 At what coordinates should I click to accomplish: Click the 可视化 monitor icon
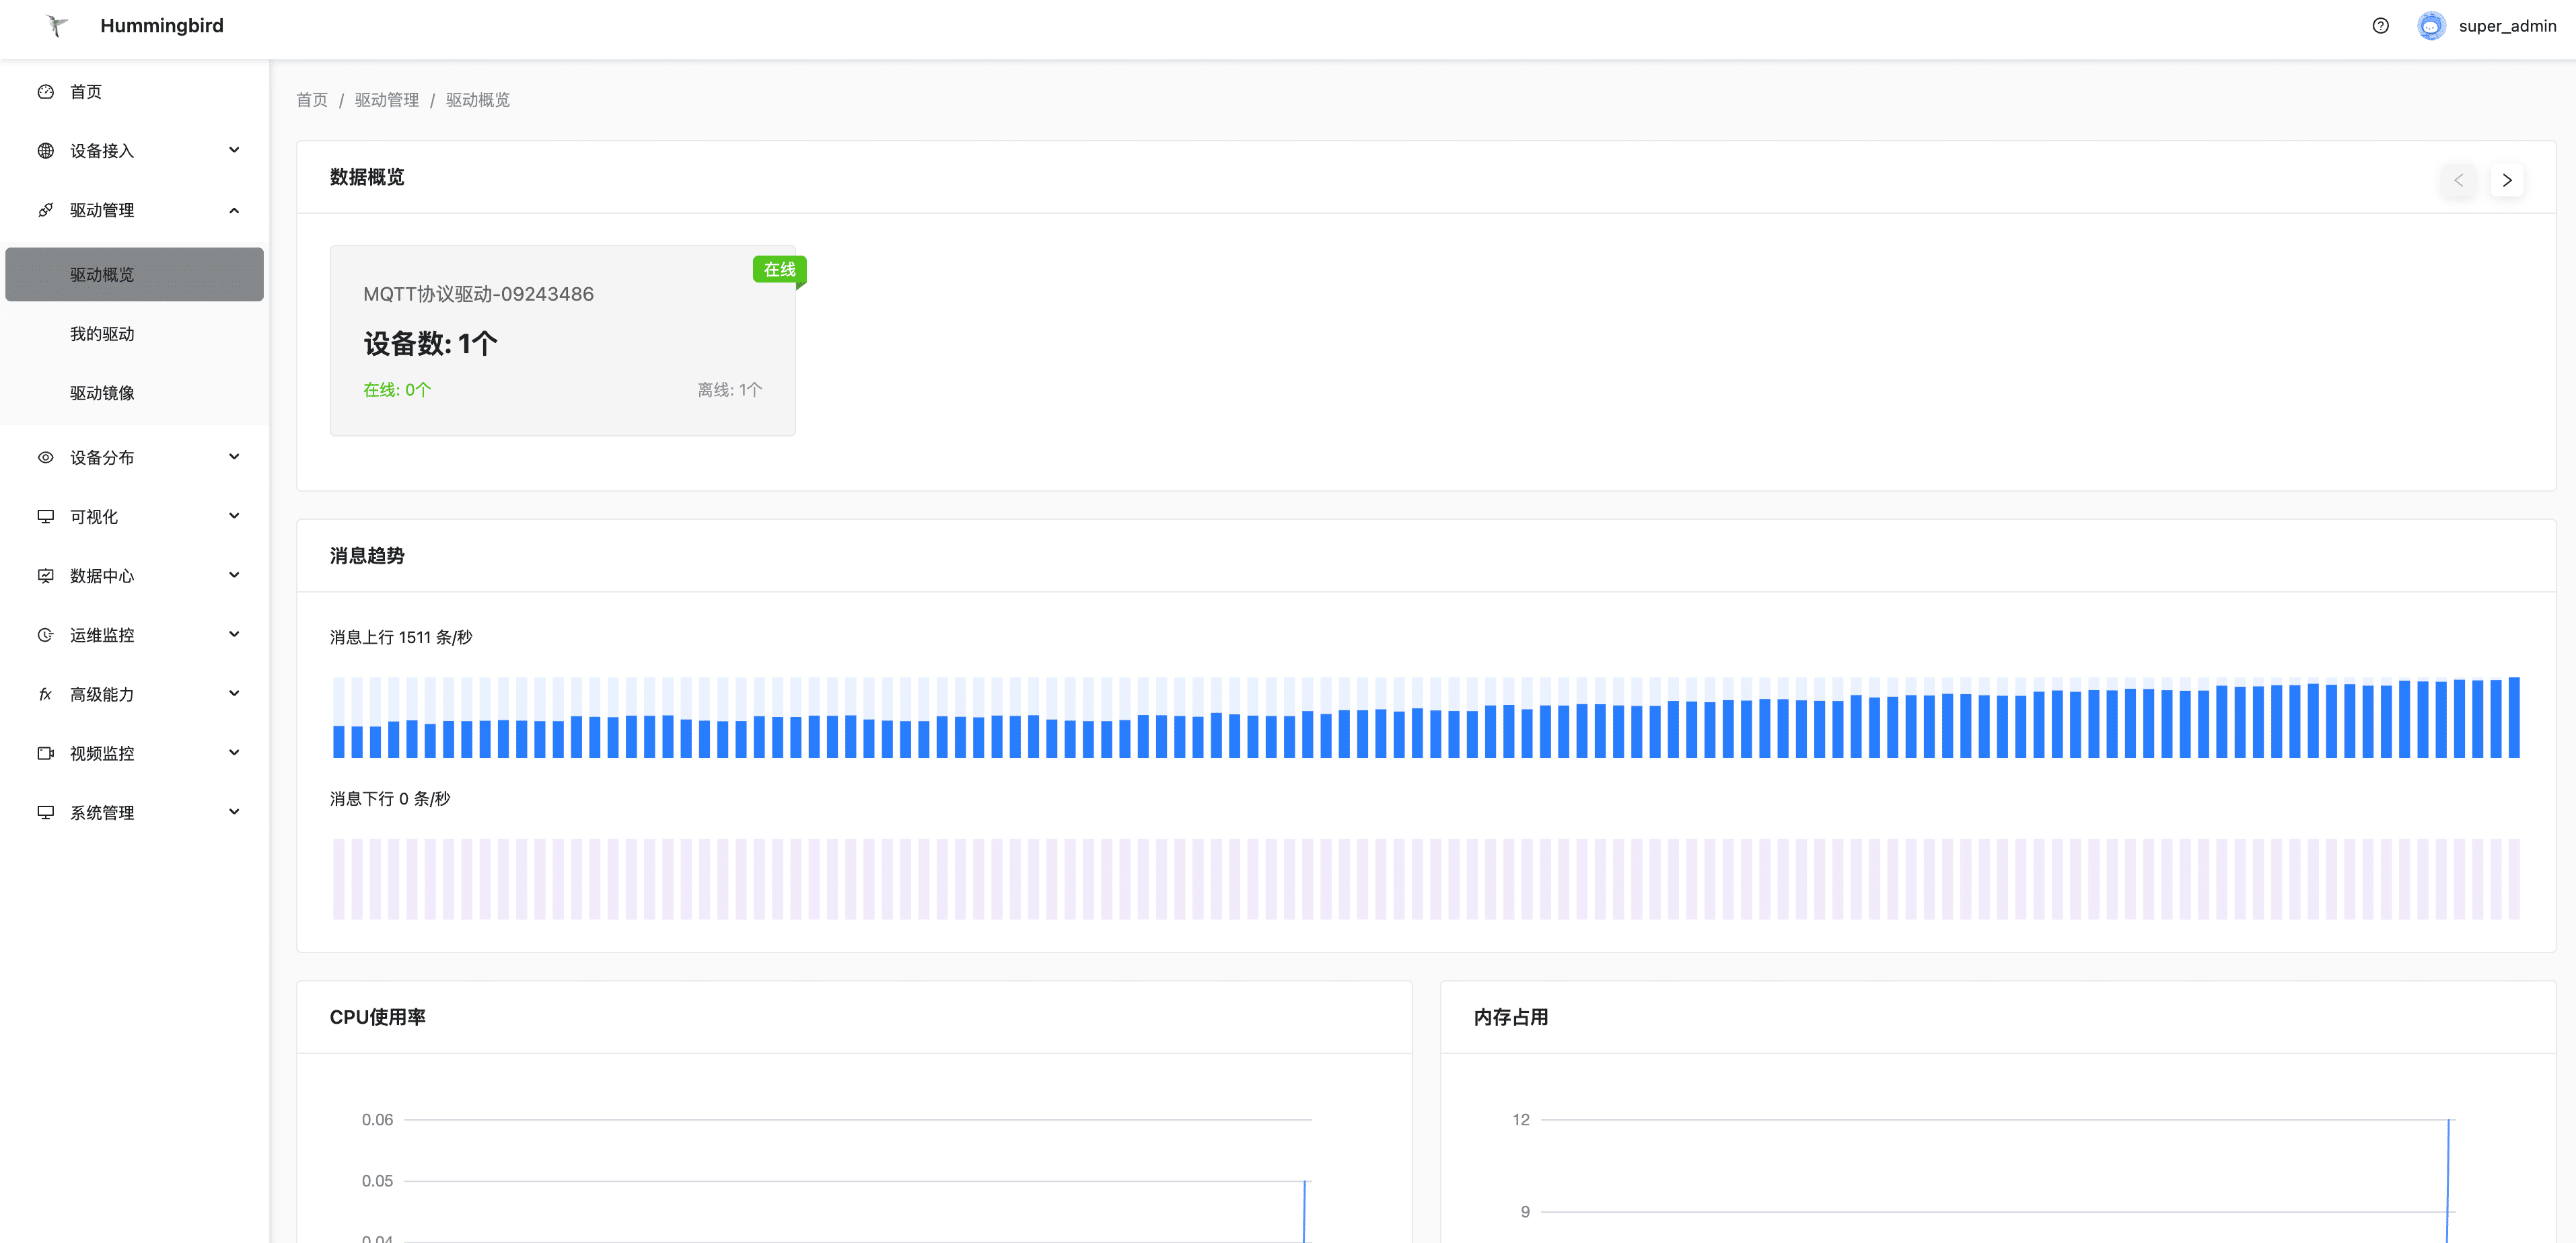pyautogui.click(x=46, y=517)
